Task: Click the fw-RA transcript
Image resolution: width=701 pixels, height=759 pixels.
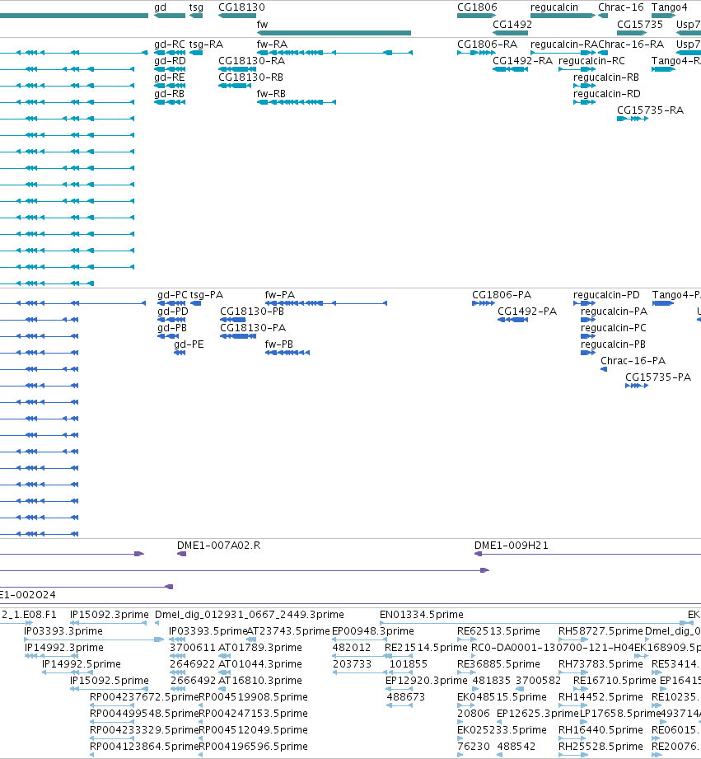Action: click(x=334, y=52)
